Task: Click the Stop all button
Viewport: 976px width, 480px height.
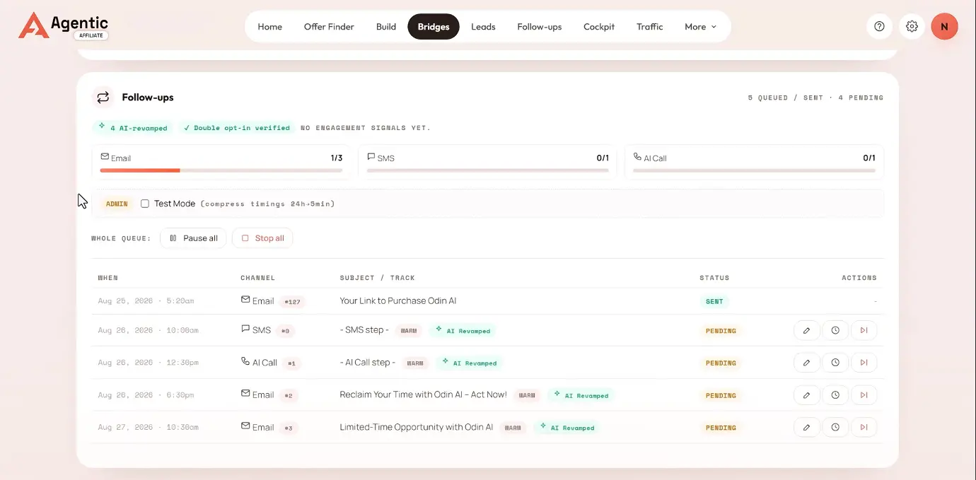Action: click(x=262, y=238)
